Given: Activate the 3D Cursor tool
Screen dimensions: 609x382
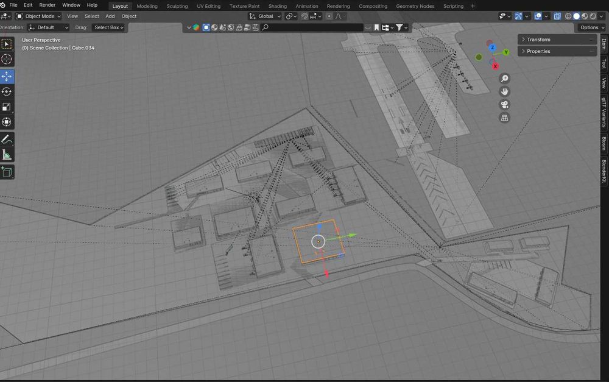Looking at the screenshot, I should tap(7, 59).
